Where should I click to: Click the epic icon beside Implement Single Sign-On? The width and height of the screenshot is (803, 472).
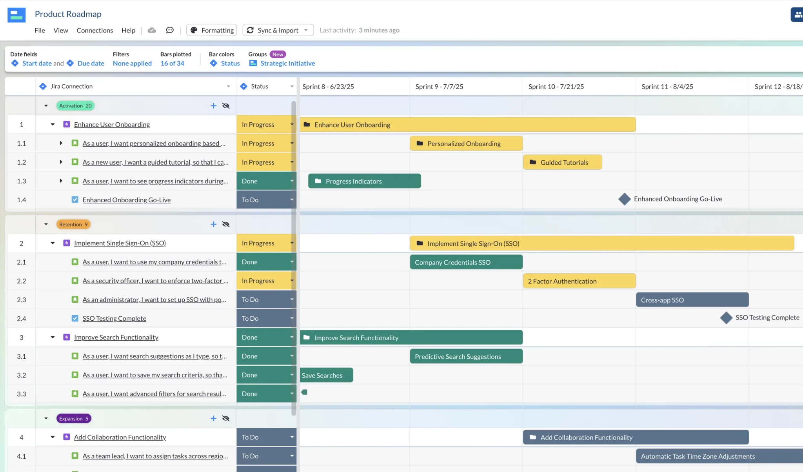[67, 243]
